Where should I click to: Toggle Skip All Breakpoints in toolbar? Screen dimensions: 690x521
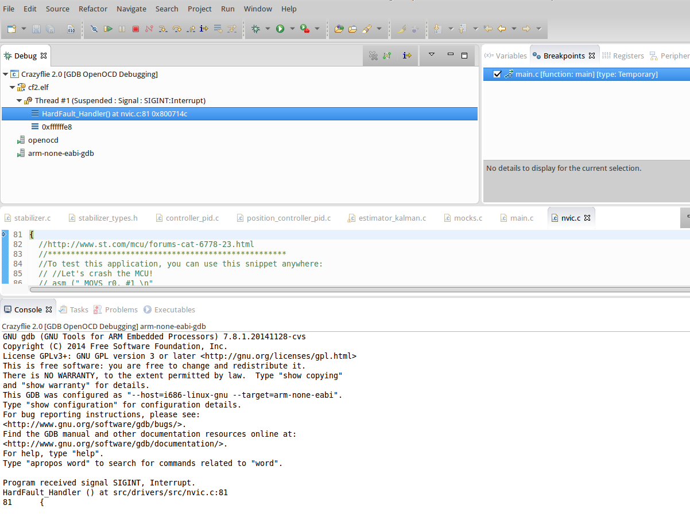tap(94, 29)
